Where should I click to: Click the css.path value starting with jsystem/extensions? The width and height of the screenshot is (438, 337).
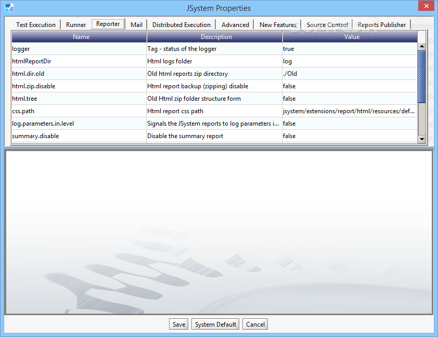pos(350,111)
